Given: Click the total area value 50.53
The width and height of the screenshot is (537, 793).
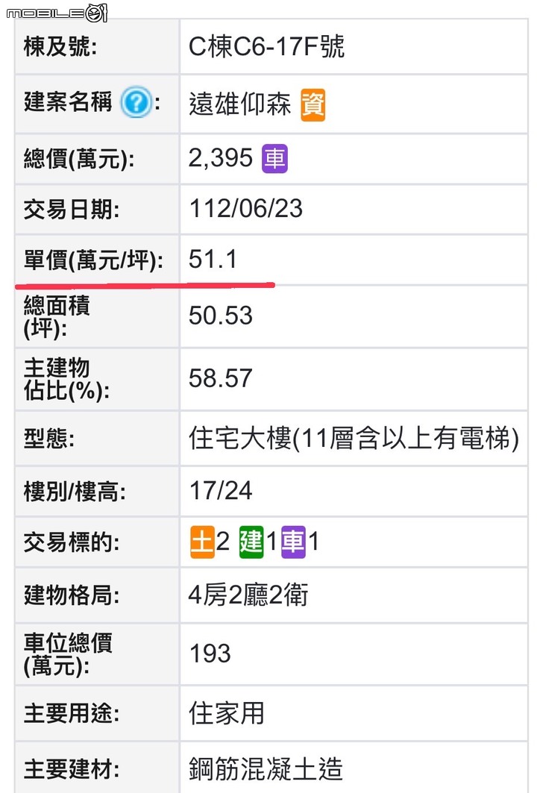Looking at the screenshot, I should click(x=221, y=316).
